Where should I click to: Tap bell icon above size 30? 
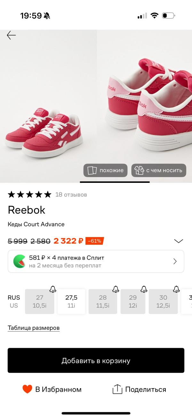pos(176,289)
